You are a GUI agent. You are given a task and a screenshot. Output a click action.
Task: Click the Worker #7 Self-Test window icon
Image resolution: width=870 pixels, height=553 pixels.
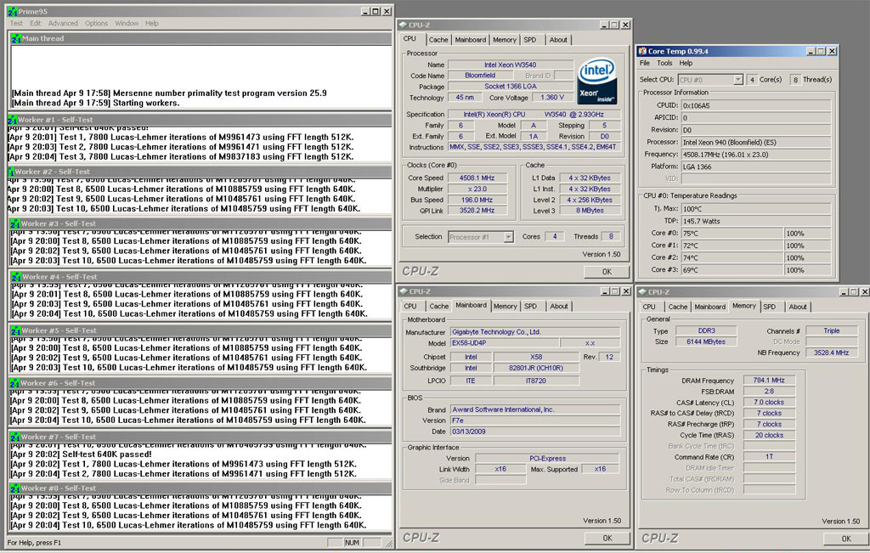coord(15,437)
